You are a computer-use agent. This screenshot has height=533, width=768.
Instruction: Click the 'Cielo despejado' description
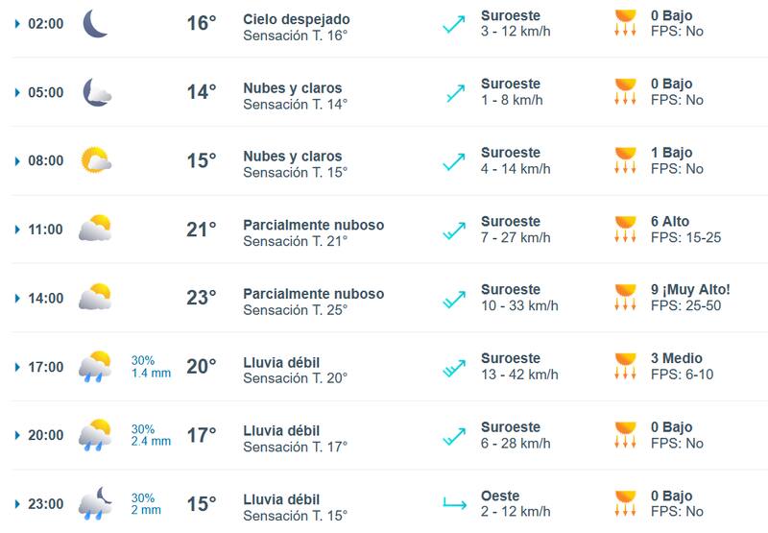[296, 19]
